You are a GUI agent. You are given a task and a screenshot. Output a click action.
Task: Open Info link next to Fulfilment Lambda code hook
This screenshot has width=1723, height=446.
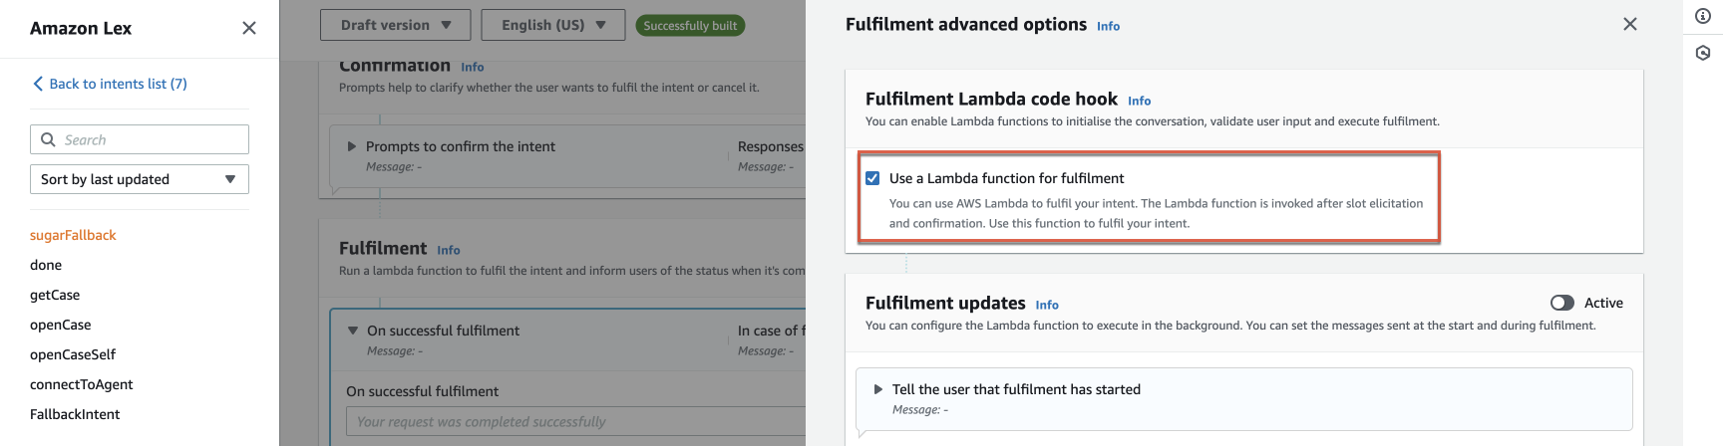click(1139, 101)
